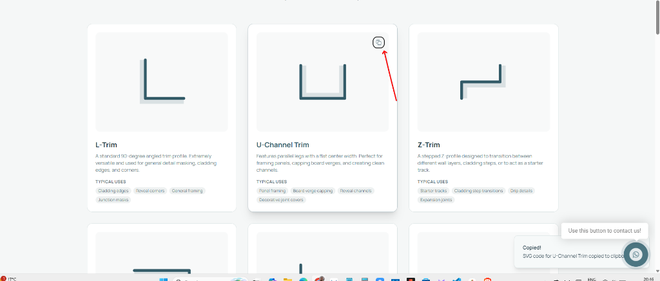Open the Windows Start menu

[163, 280]
